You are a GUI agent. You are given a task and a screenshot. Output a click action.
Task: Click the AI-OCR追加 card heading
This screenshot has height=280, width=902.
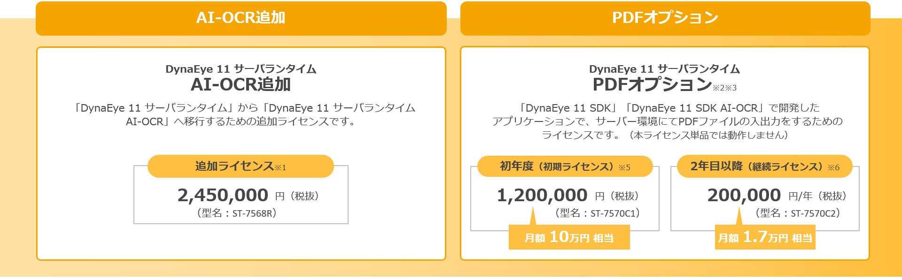click(241, 84)
